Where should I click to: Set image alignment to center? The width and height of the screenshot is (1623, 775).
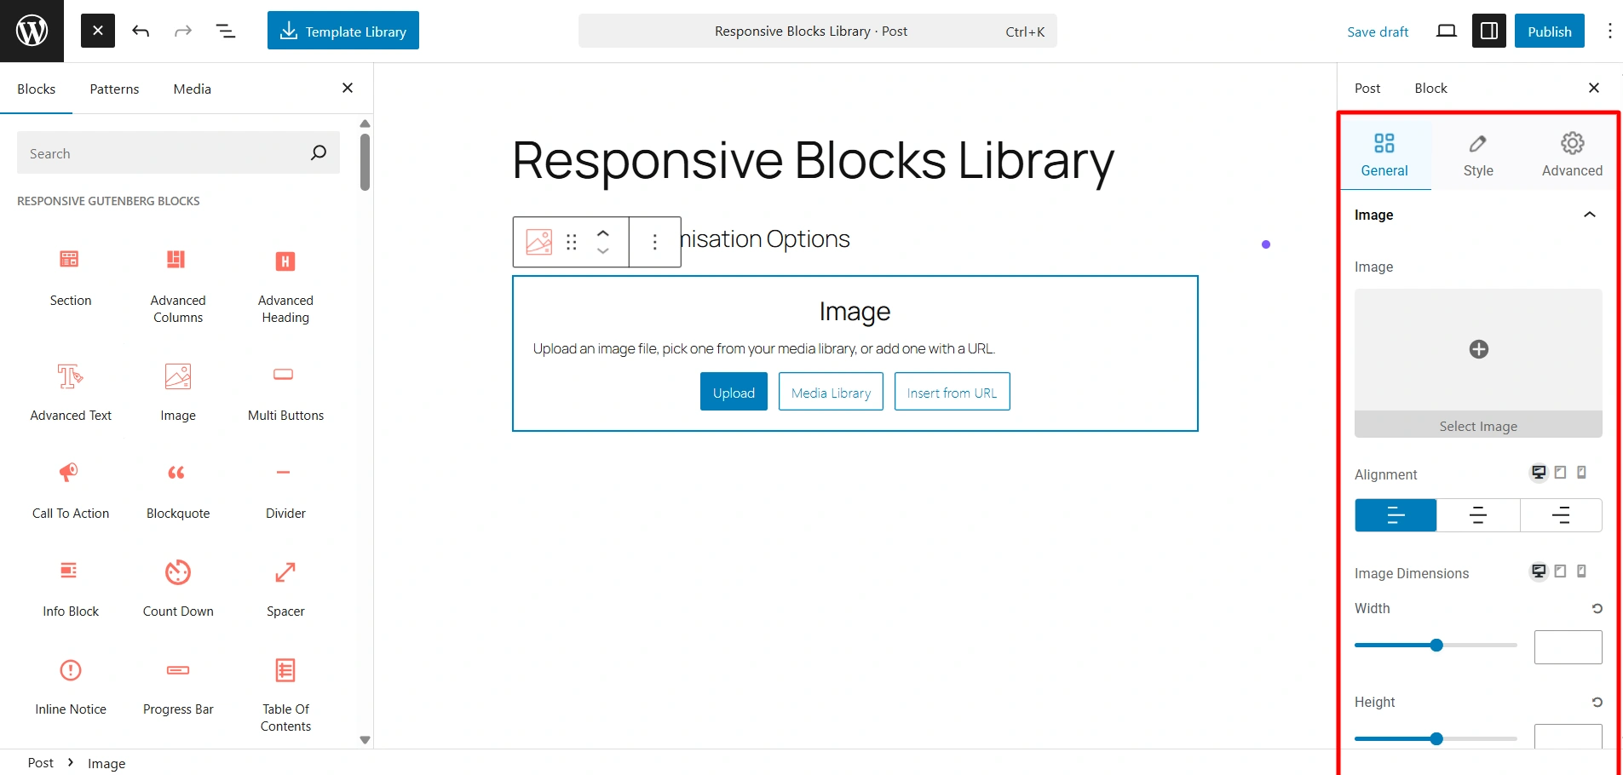(x=1478, y=515)
